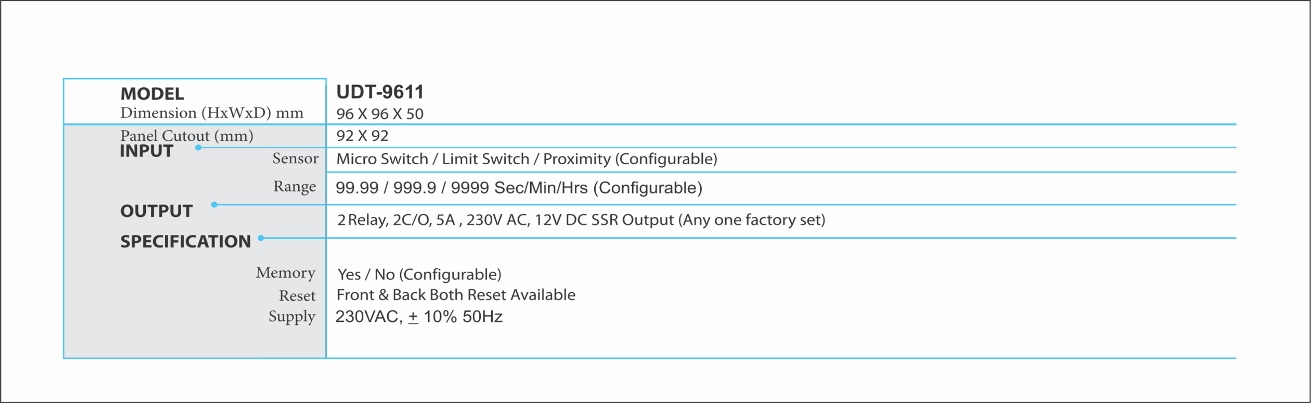The height and width of the screenshot is (403, 1311).
Task: Click Front & Back Both Reset Available text
Action: click(456, 295)
